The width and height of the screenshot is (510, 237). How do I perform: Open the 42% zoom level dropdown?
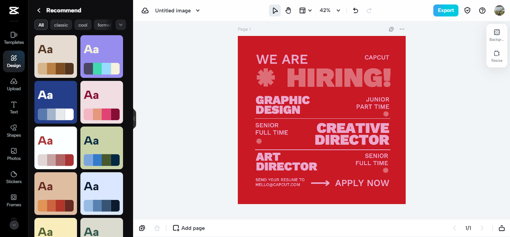[x=330, y=10]
